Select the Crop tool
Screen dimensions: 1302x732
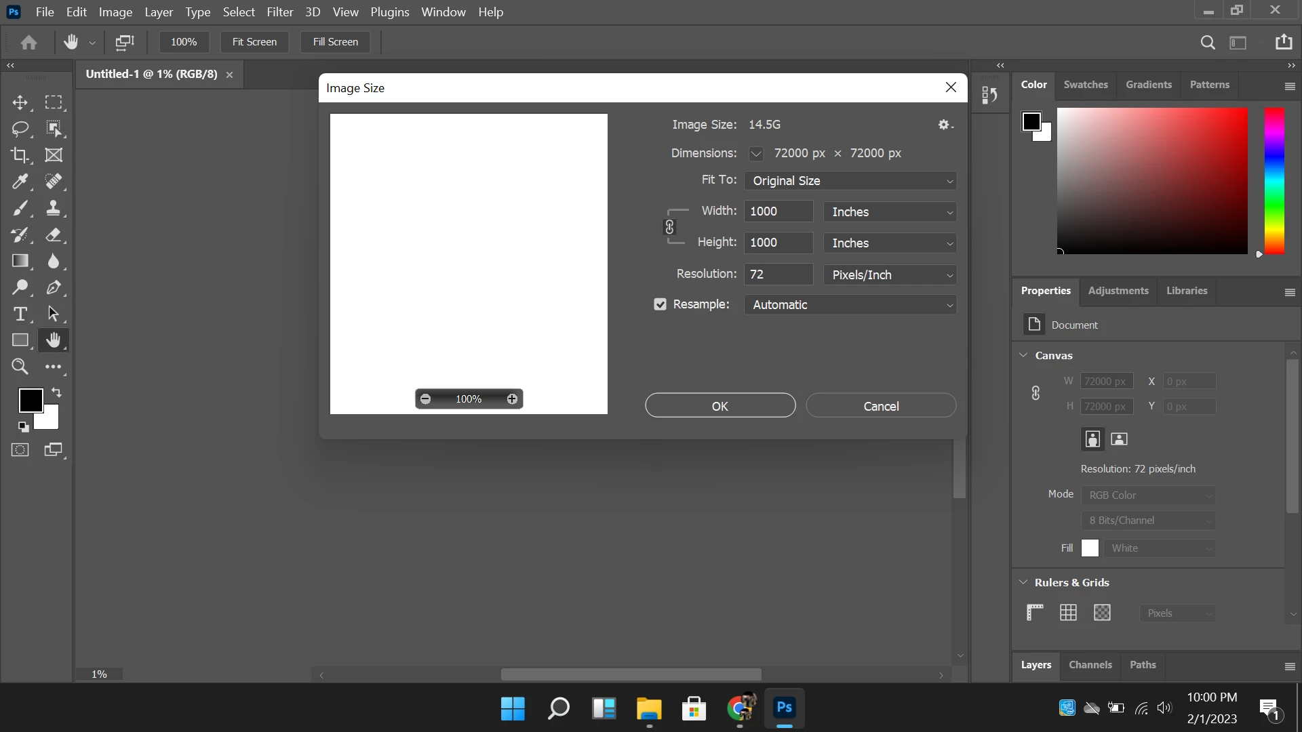(x=20, y=155)
